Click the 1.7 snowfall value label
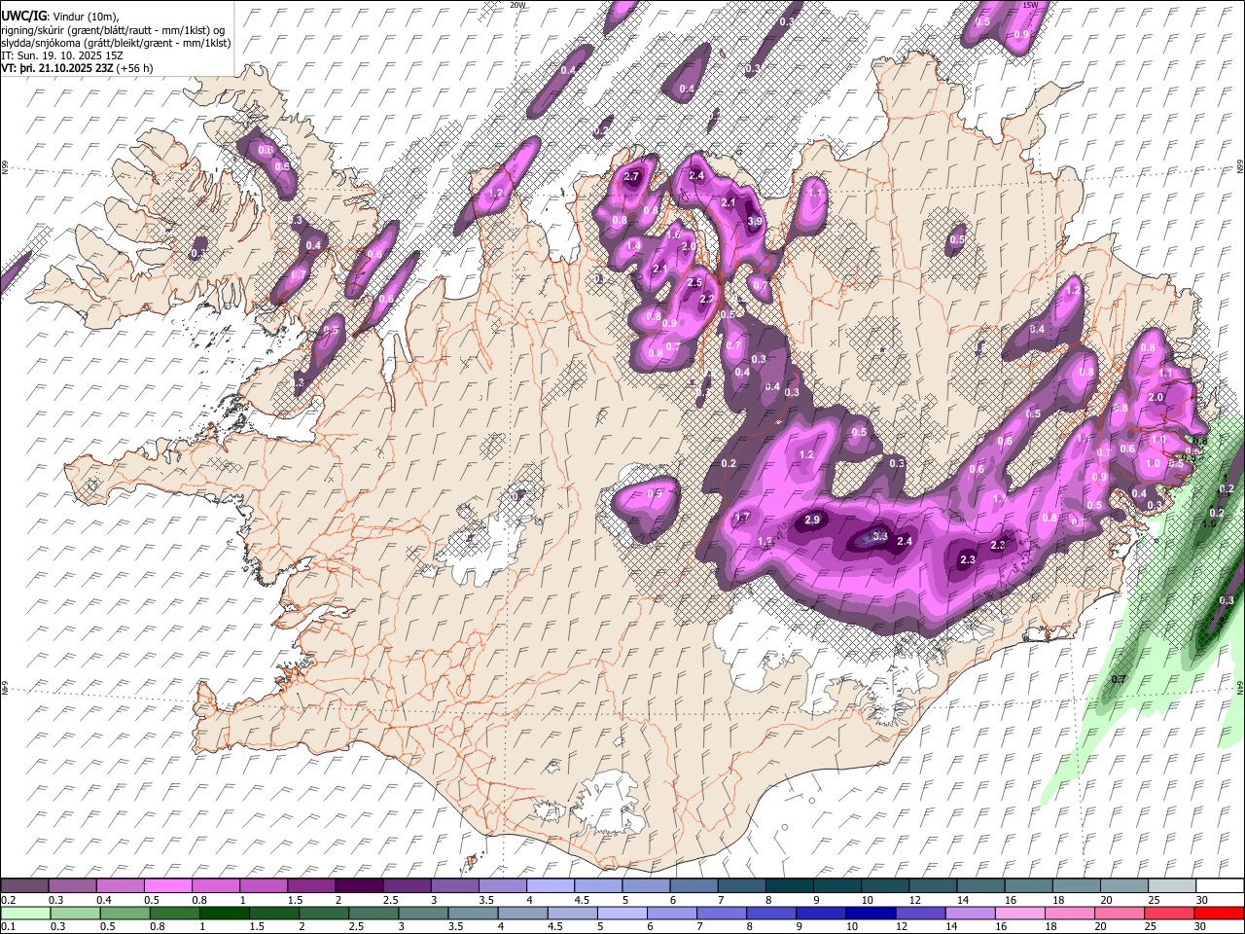The image size is (1245, 934). [742, 518]
